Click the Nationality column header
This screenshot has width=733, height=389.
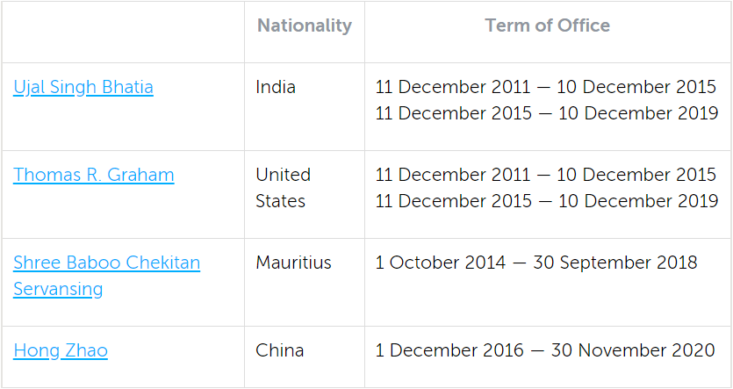click(304, 26)
